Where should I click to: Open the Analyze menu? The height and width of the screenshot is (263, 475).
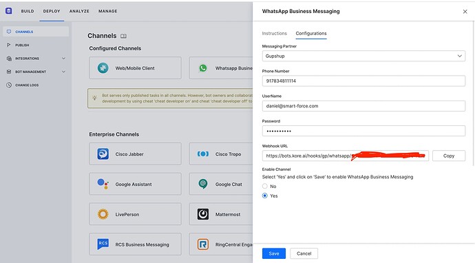point(79,11)
